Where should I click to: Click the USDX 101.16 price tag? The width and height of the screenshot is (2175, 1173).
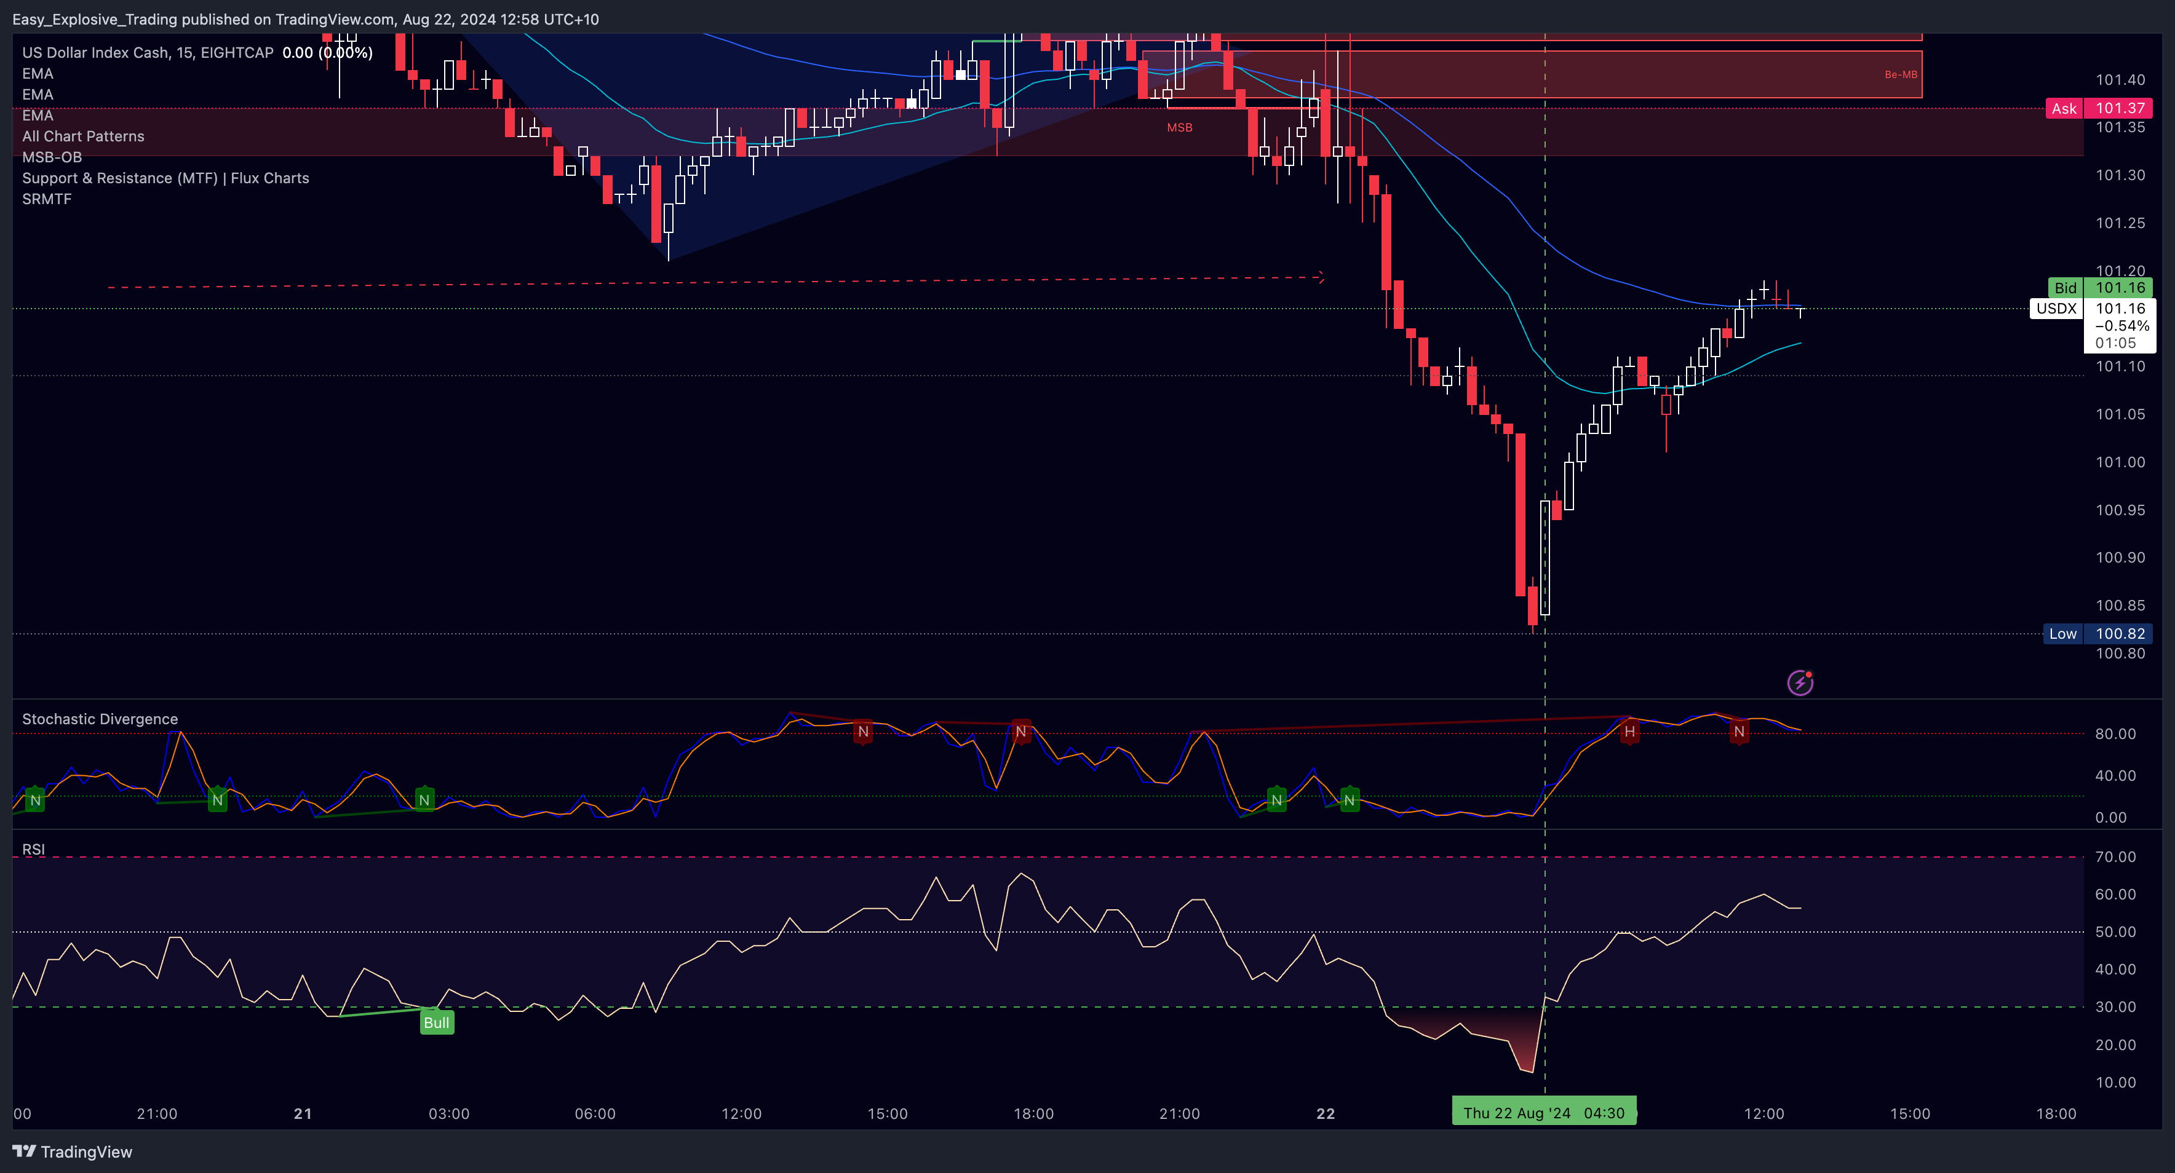click(2092, 309)
